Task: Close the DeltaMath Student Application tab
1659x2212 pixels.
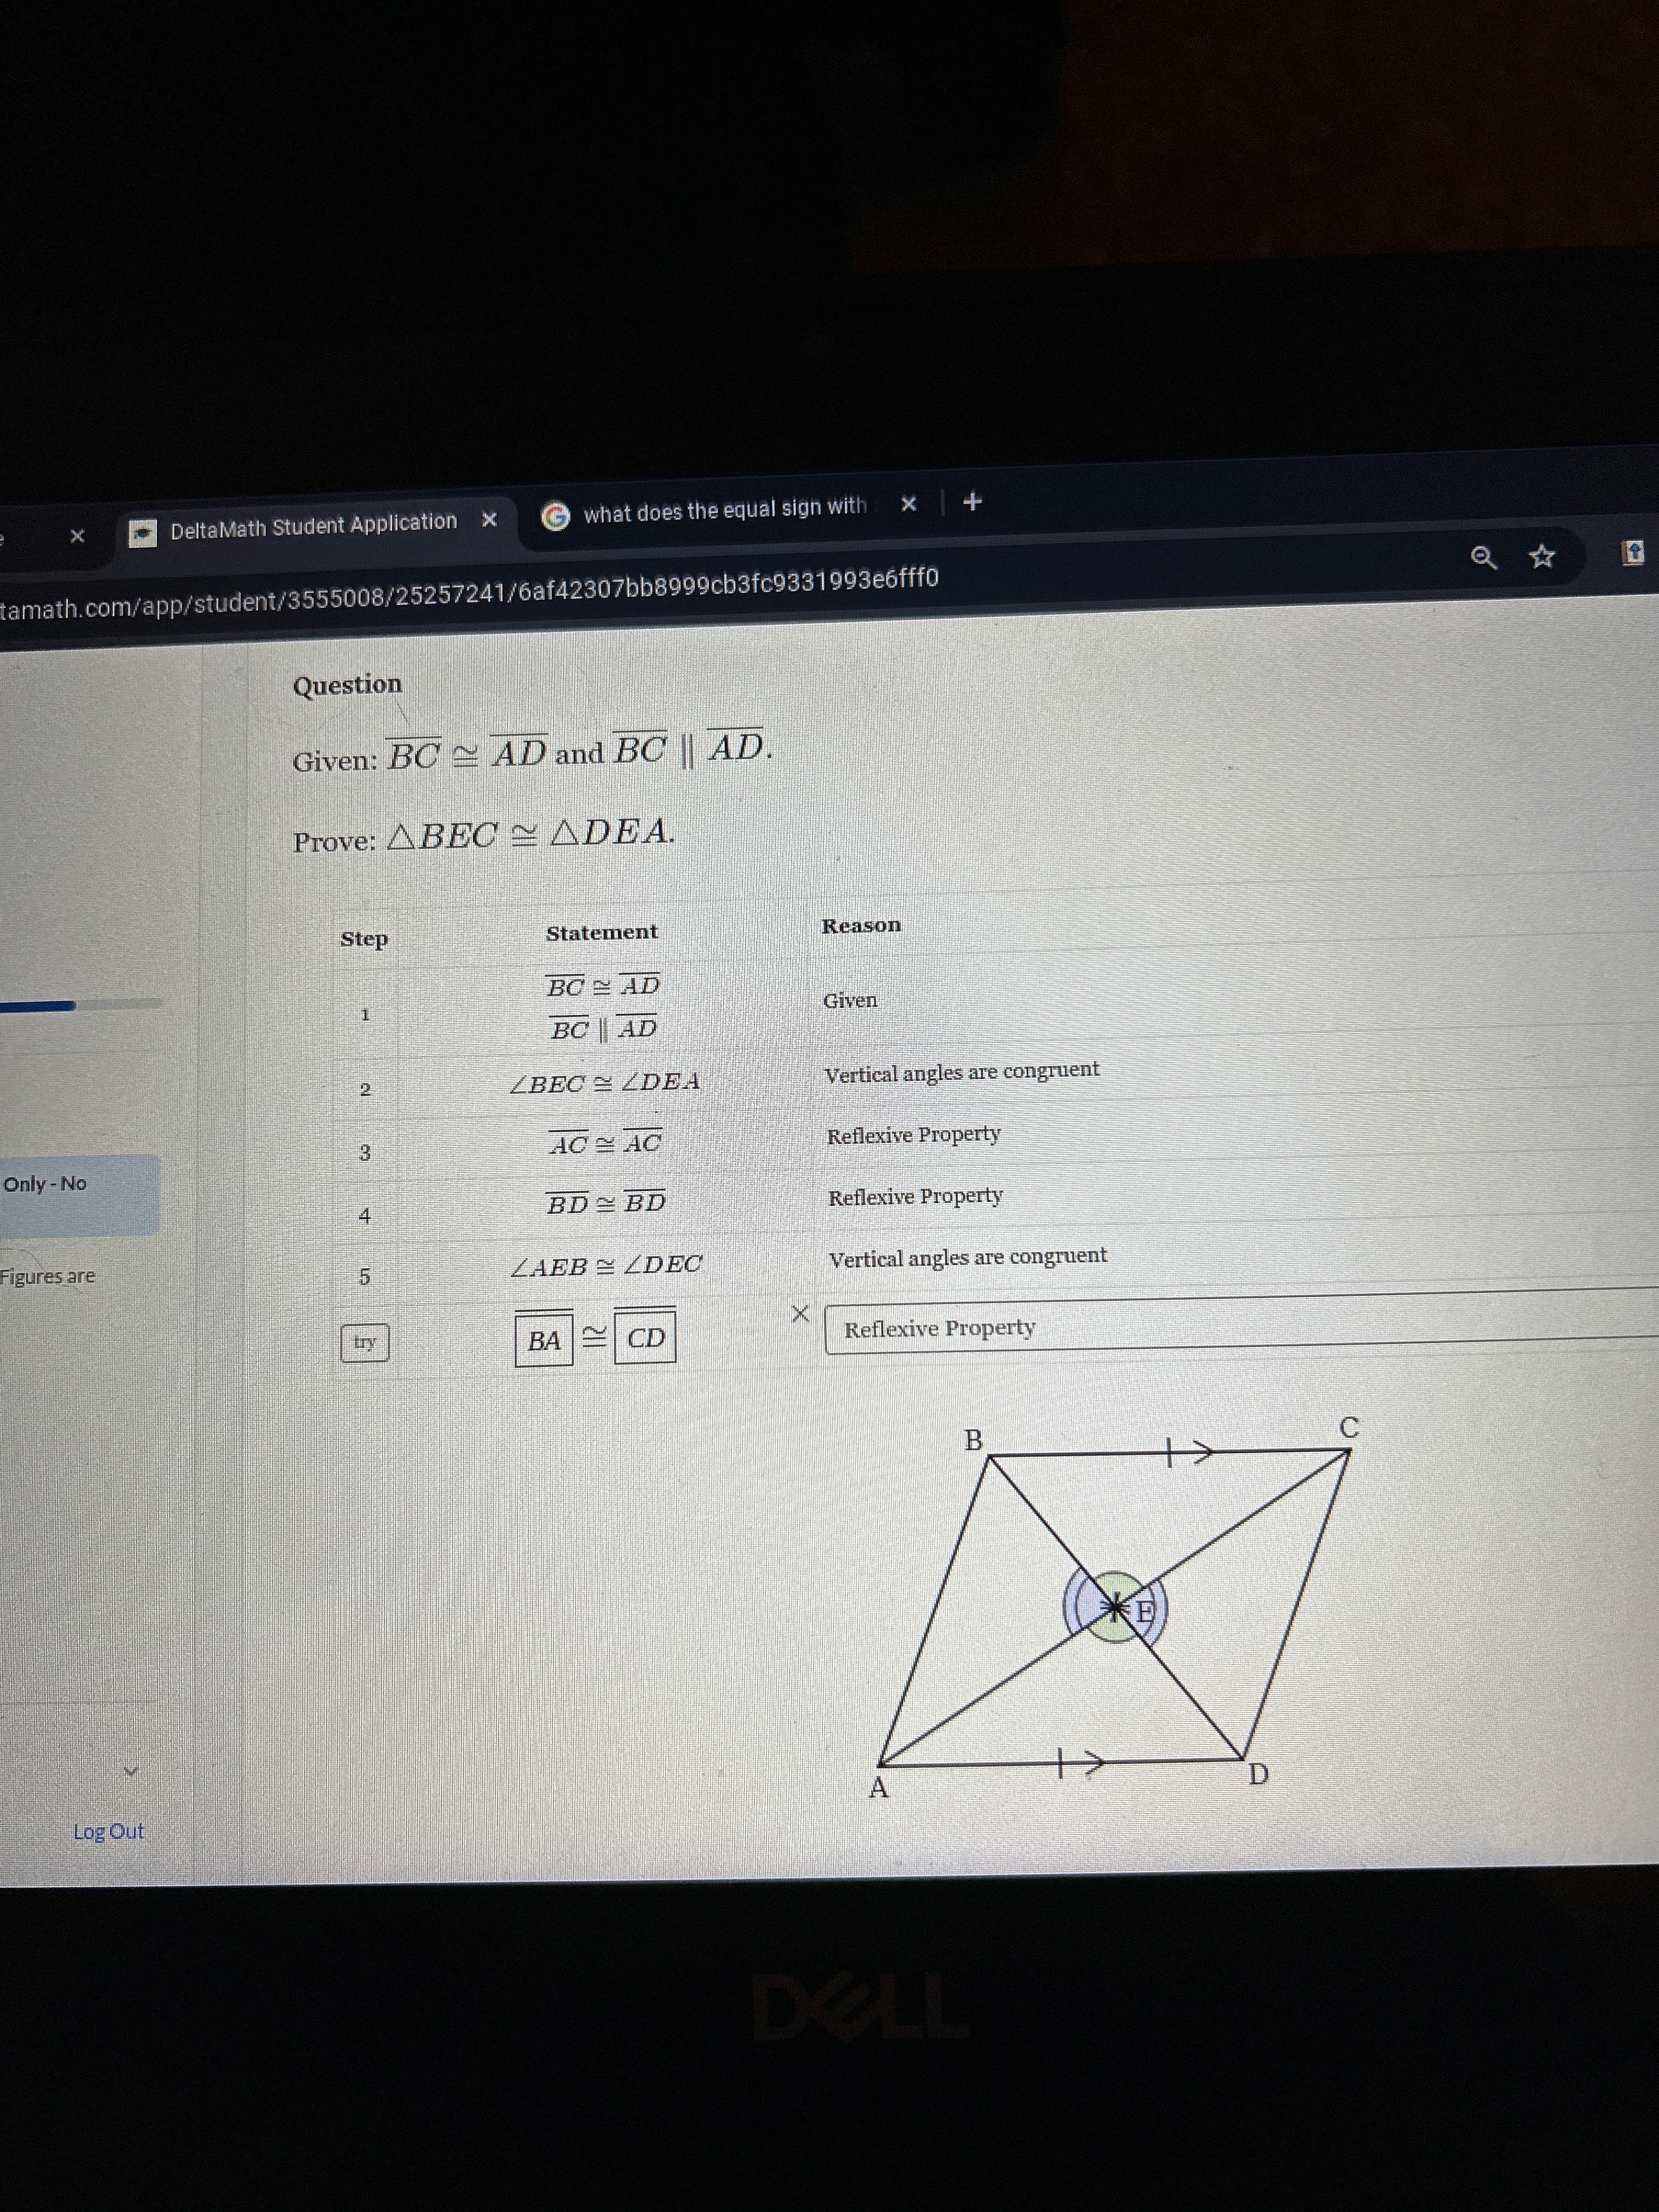Action: [x=489, y=520]
